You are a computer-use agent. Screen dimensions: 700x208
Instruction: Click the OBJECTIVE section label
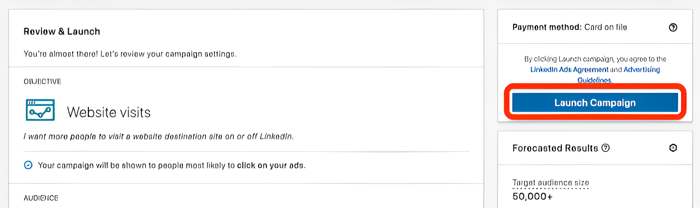pyautogui.click(x=42, y=81)
